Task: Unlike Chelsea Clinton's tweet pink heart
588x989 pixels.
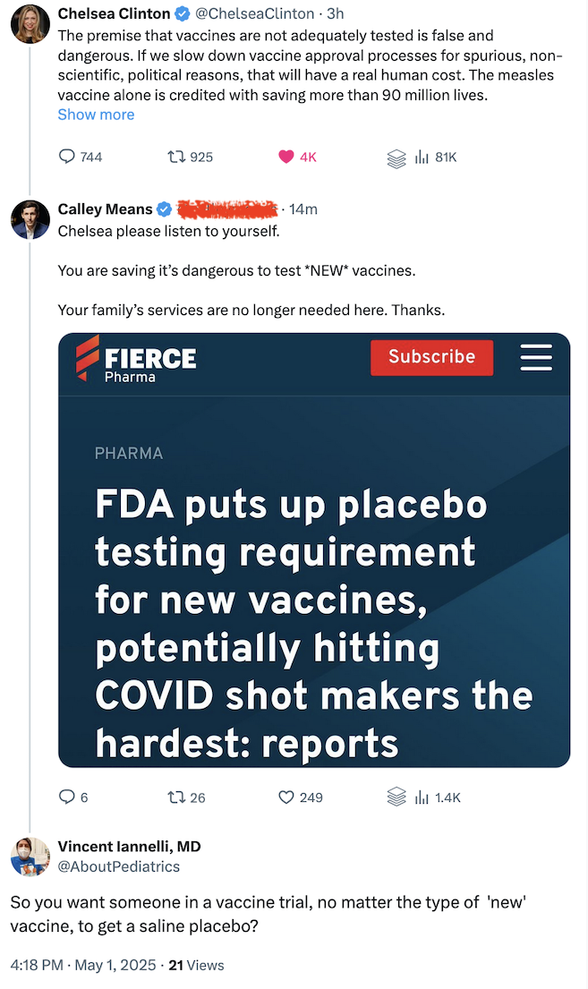Action: (286, 157)
